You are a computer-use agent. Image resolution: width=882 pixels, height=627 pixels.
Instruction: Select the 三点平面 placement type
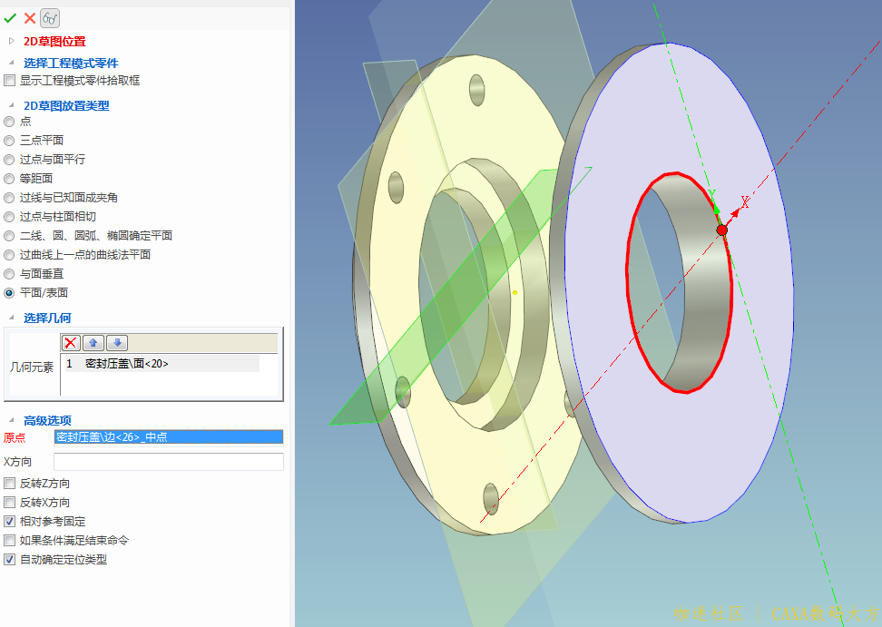[10, 141]
